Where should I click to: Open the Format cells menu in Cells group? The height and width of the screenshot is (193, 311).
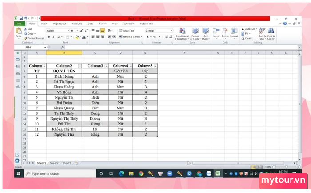[234, 33]
